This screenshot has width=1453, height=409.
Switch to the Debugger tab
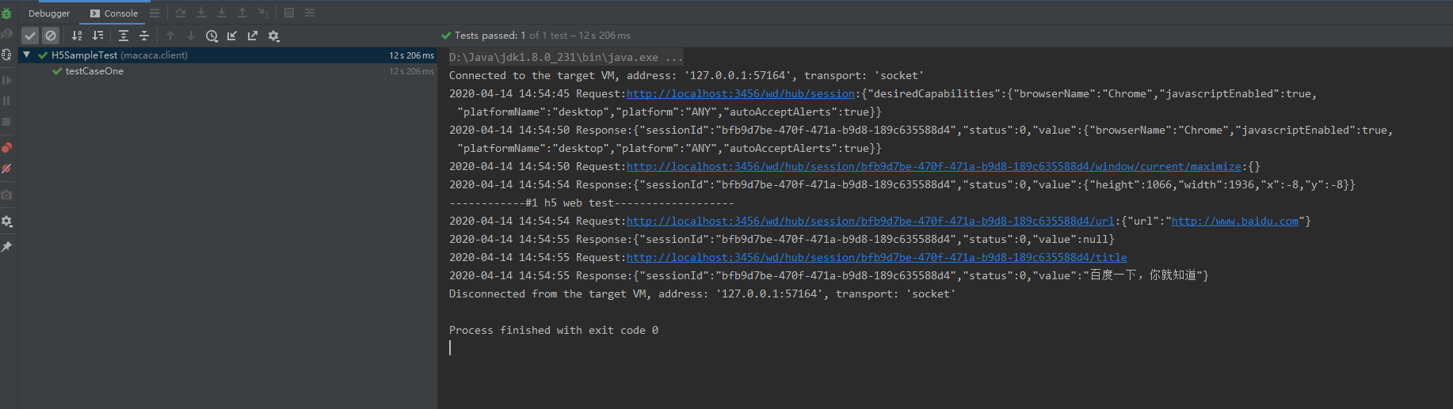(49, 13)
